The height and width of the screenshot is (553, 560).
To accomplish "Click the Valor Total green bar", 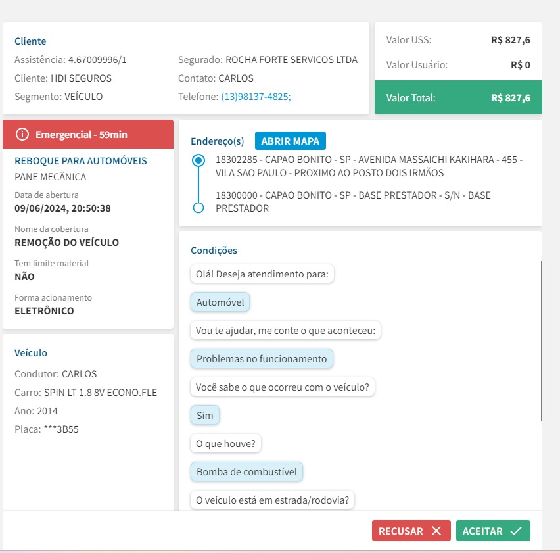I will (458, 98).
